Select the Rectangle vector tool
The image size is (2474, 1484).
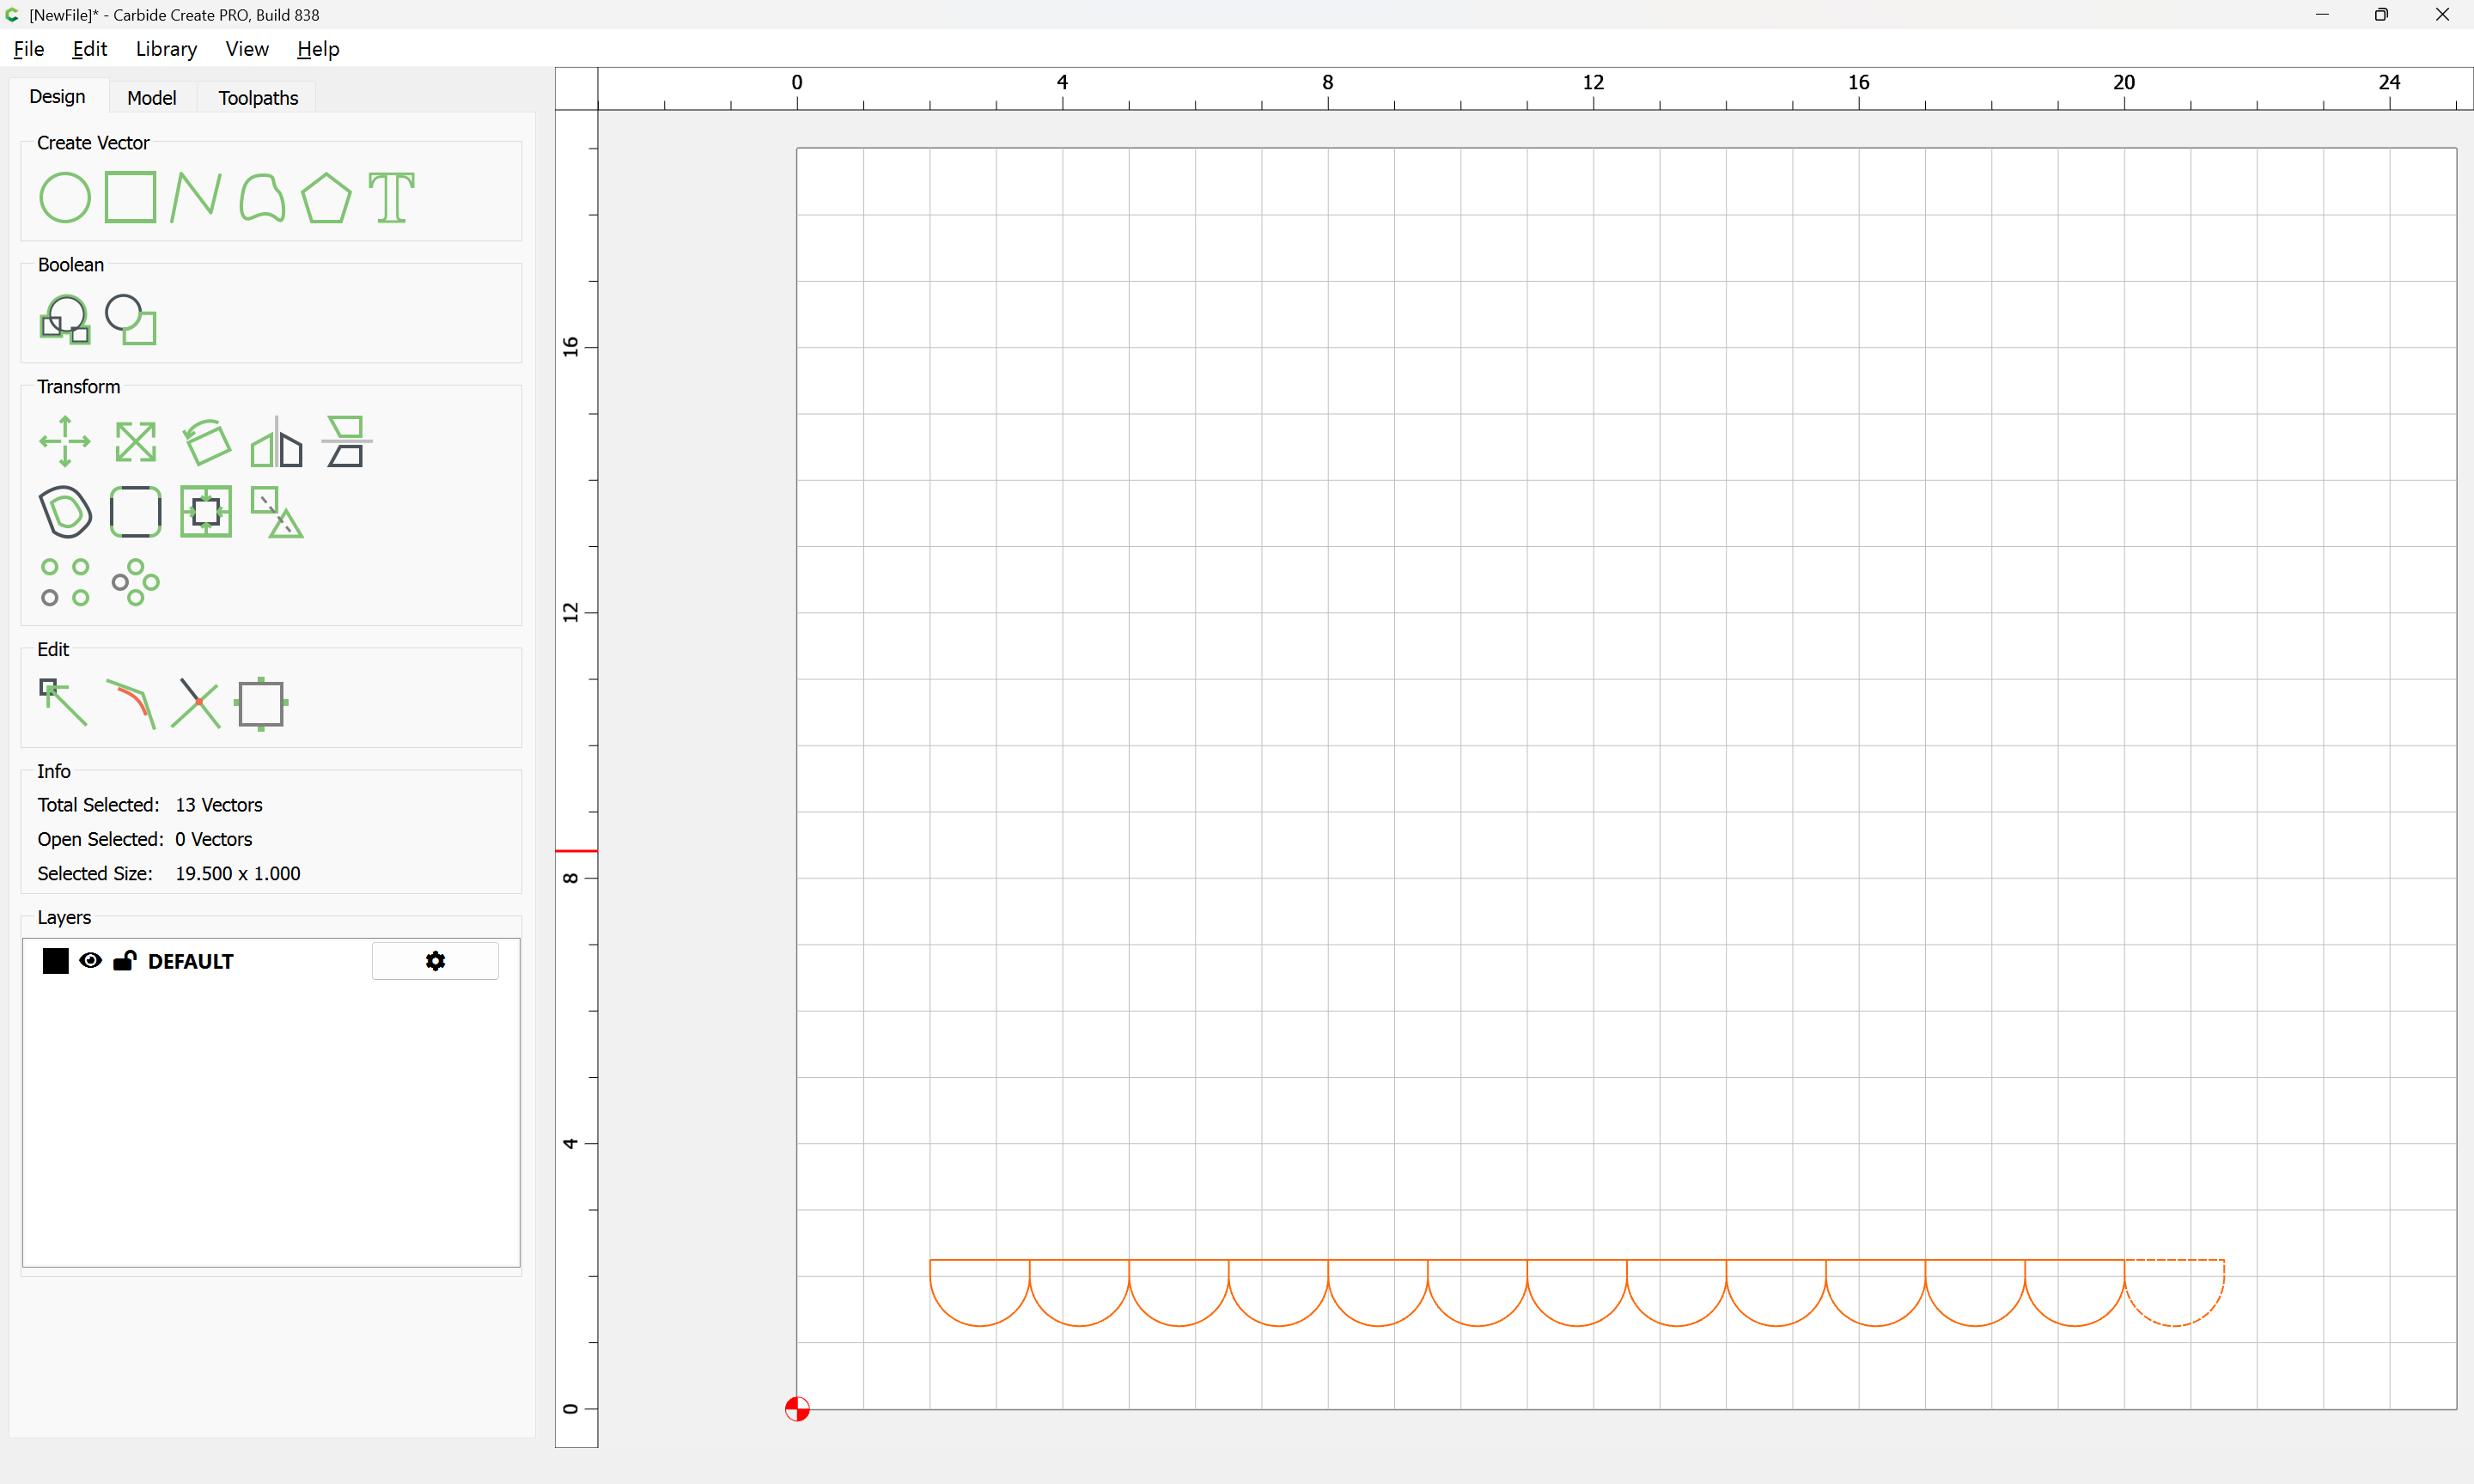click(x=131, y=197)
